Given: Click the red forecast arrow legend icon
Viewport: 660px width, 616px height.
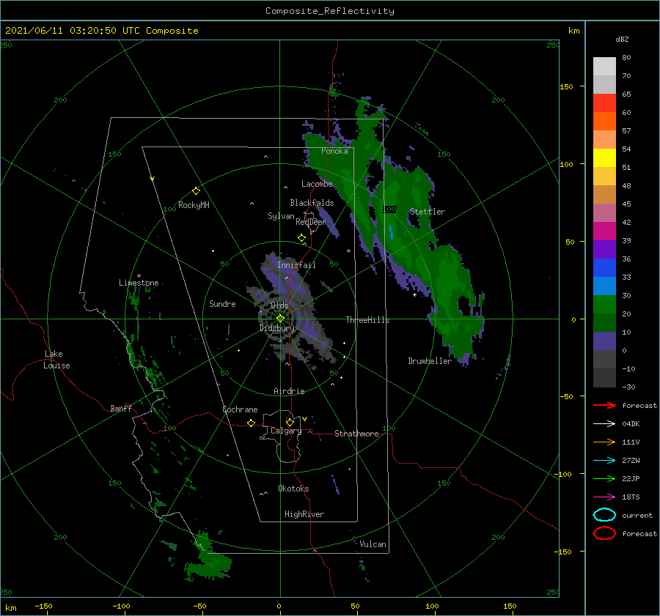Looking at the screenshot, I should 604,405.
